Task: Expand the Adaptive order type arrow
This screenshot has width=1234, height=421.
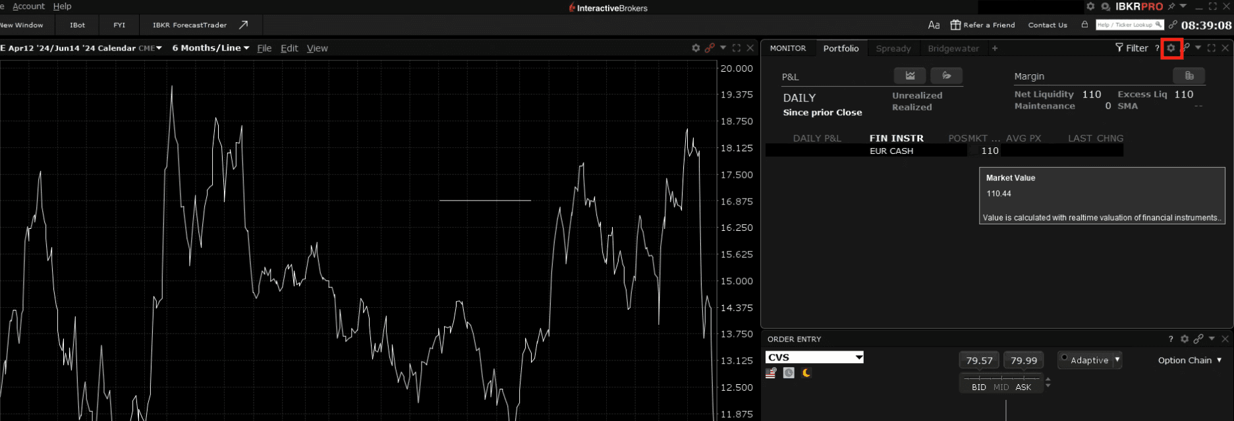Action: 1117,359
